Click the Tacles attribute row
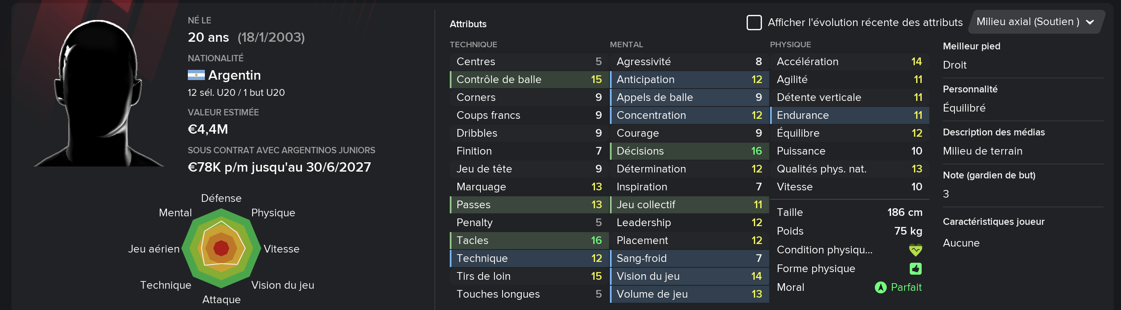 click(x=529, y=241)
